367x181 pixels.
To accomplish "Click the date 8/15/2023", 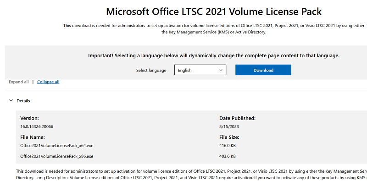I will 229,126.
